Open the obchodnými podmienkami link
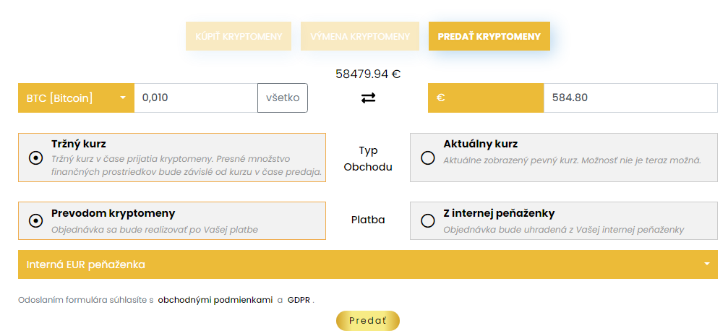The width and height of the screenshot is (728, 336). (215, 299)
